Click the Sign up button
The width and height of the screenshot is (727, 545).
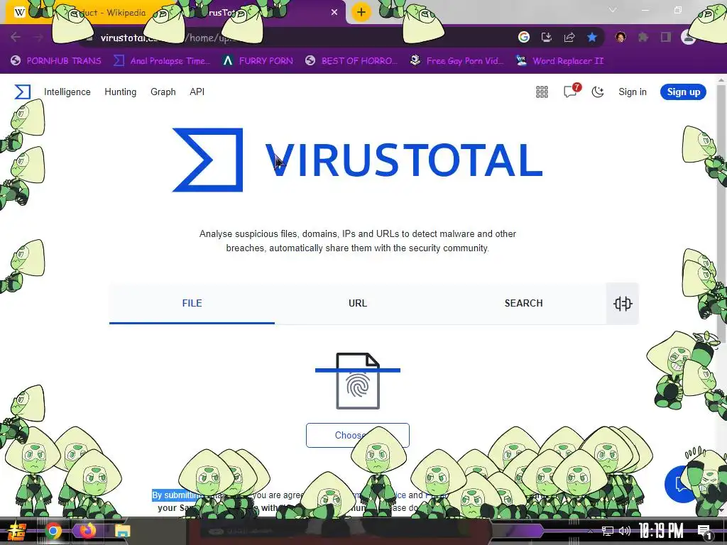(x=684, y=92)
